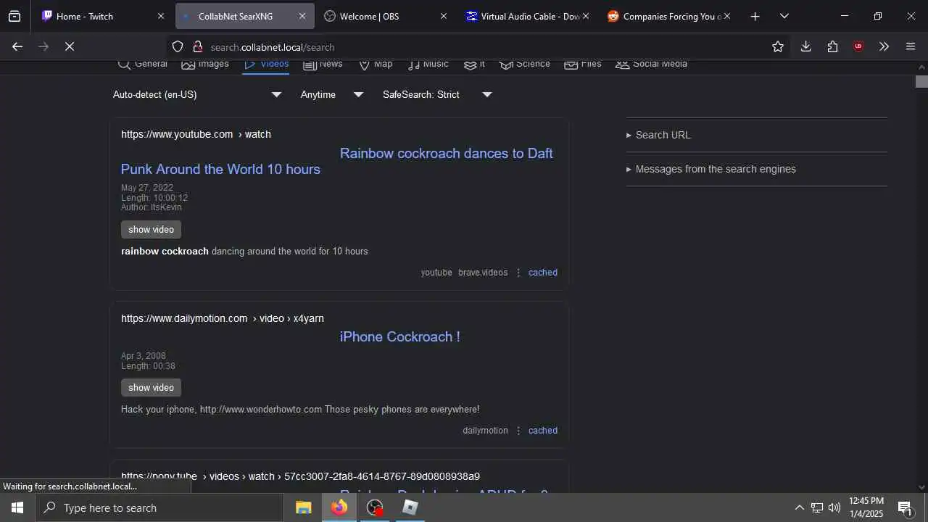Expand the Search URL section
928x522 pixels.
pyautogui.click(x=659, y=135)
